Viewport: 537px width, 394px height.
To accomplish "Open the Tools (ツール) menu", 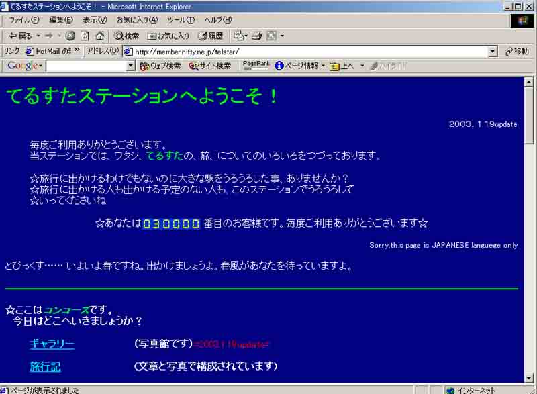I will [x=181, y=20].
